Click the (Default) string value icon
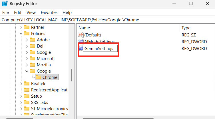 (81, 35)
